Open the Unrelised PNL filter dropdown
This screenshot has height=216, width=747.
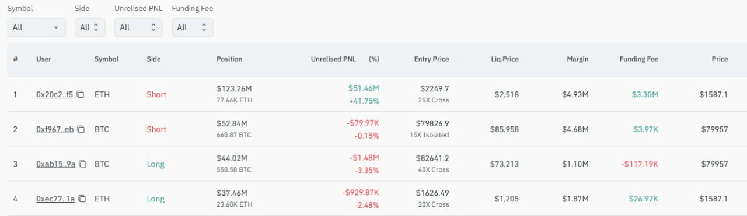click(138, 27)
